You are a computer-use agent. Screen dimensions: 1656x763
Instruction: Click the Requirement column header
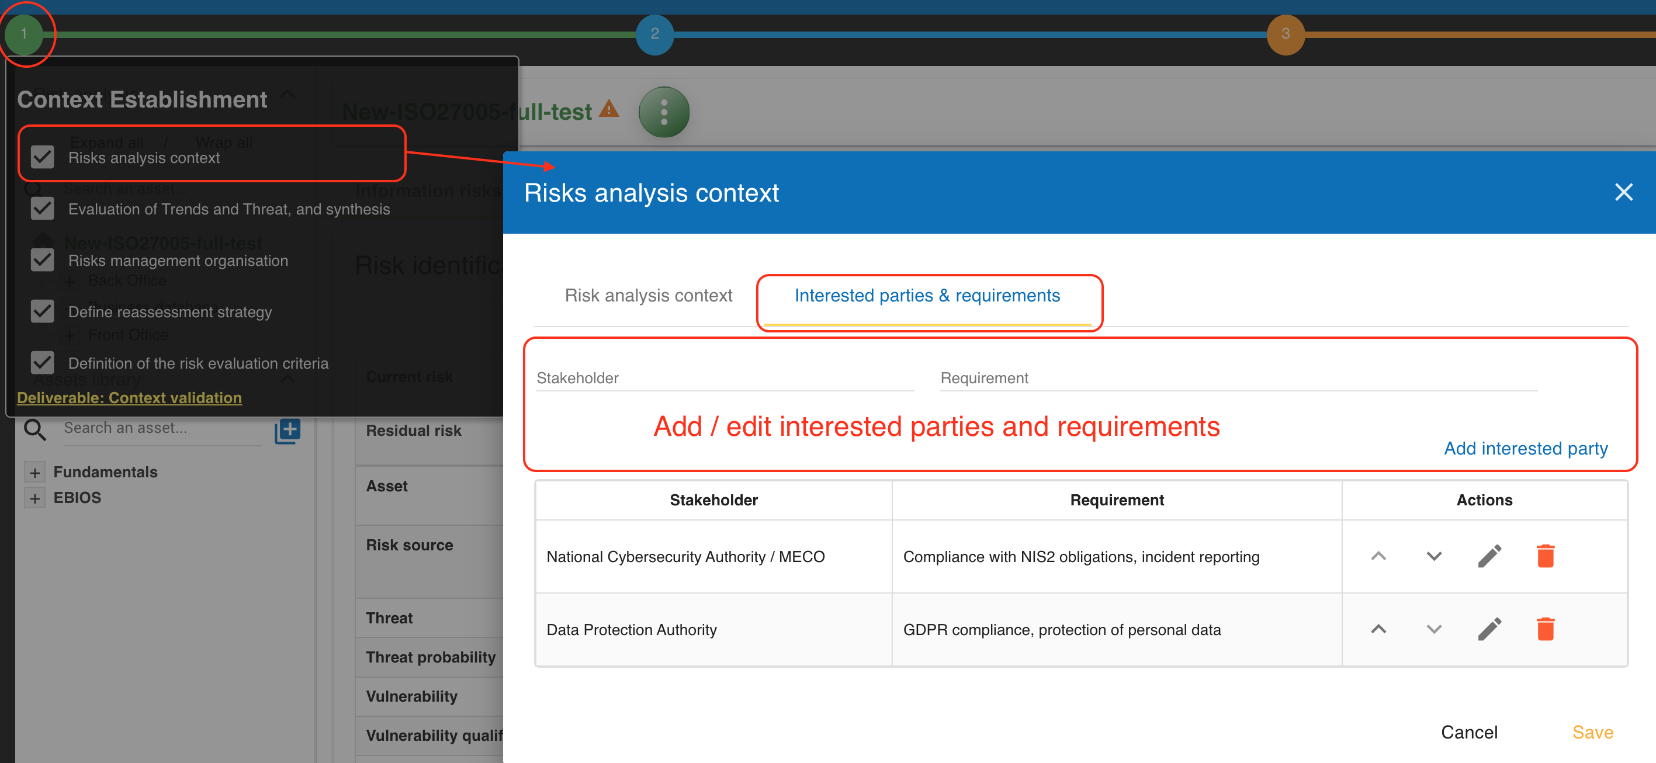(1117, 500)
